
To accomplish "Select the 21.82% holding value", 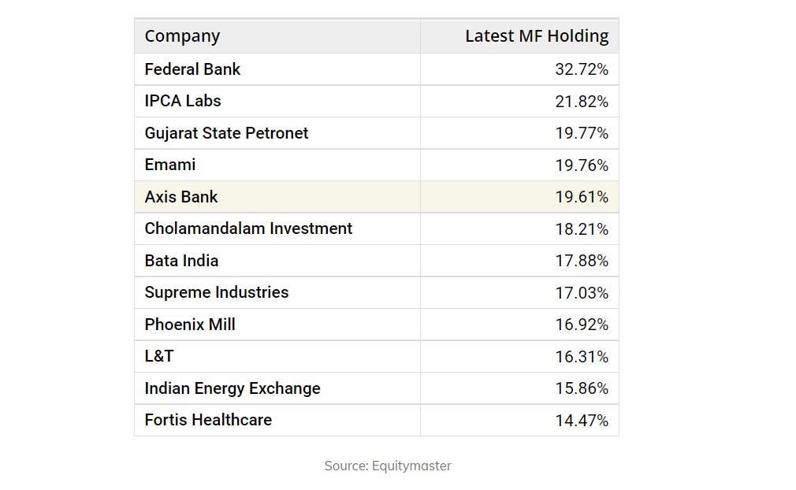I will coord(581,102).
